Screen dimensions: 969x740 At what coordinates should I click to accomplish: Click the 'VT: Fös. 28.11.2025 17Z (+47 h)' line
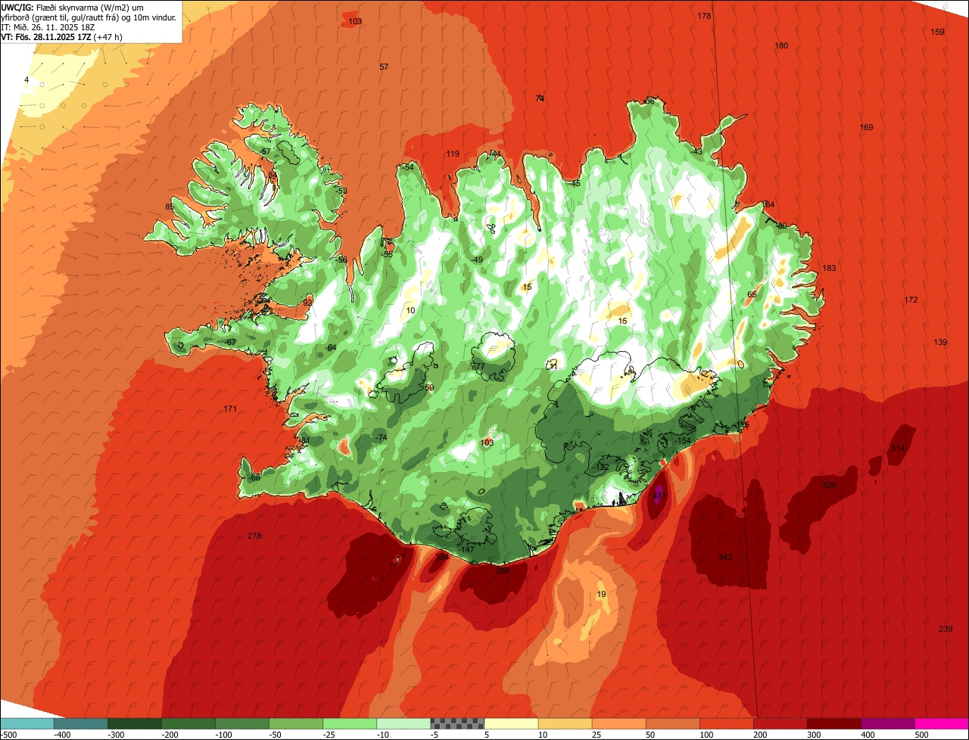click(x=62, y=36)
